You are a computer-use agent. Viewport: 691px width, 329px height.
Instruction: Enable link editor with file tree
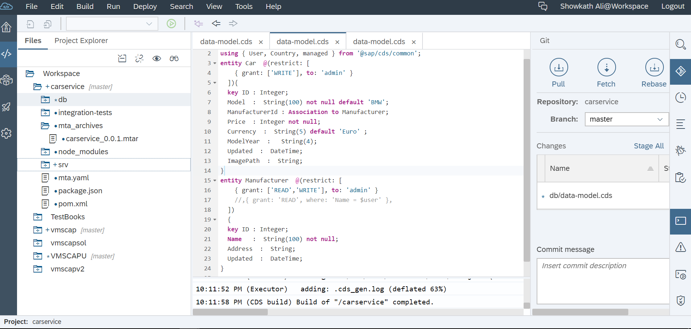click(140, 58)
